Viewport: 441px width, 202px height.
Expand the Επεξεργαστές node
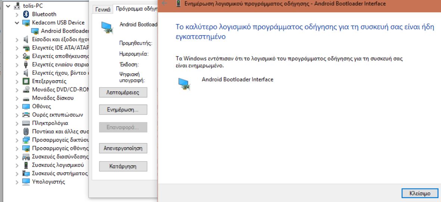tap(17, 81)
